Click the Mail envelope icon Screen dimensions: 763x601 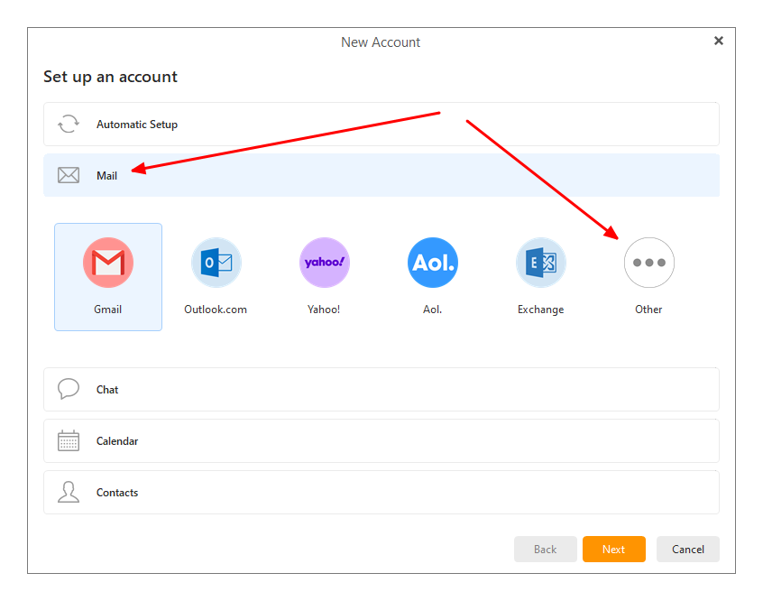[69, 175]
